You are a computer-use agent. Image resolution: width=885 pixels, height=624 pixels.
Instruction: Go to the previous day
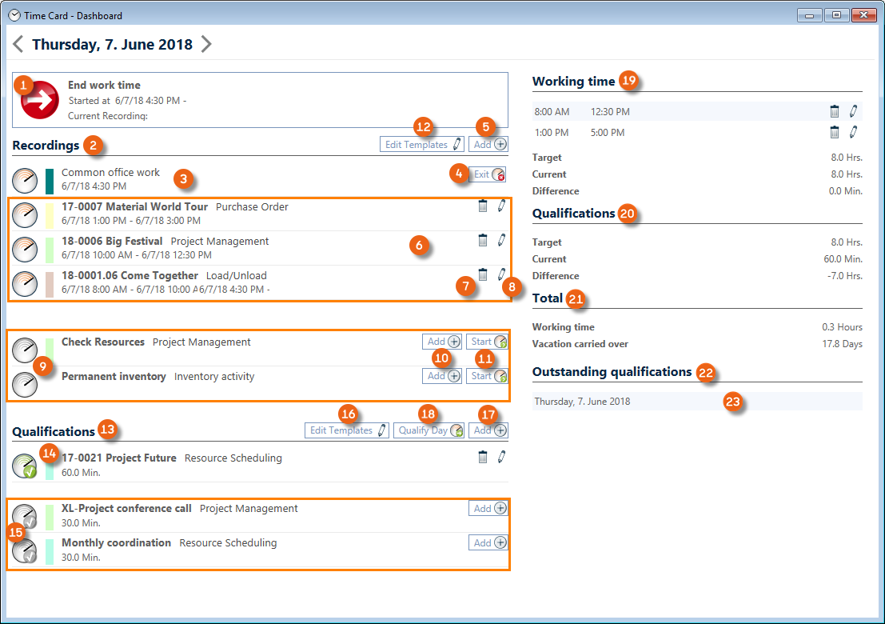[18, 44]
